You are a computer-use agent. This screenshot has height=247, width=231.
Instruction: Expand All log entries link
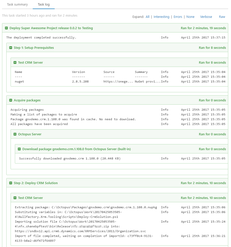click(x=147, y=17)
